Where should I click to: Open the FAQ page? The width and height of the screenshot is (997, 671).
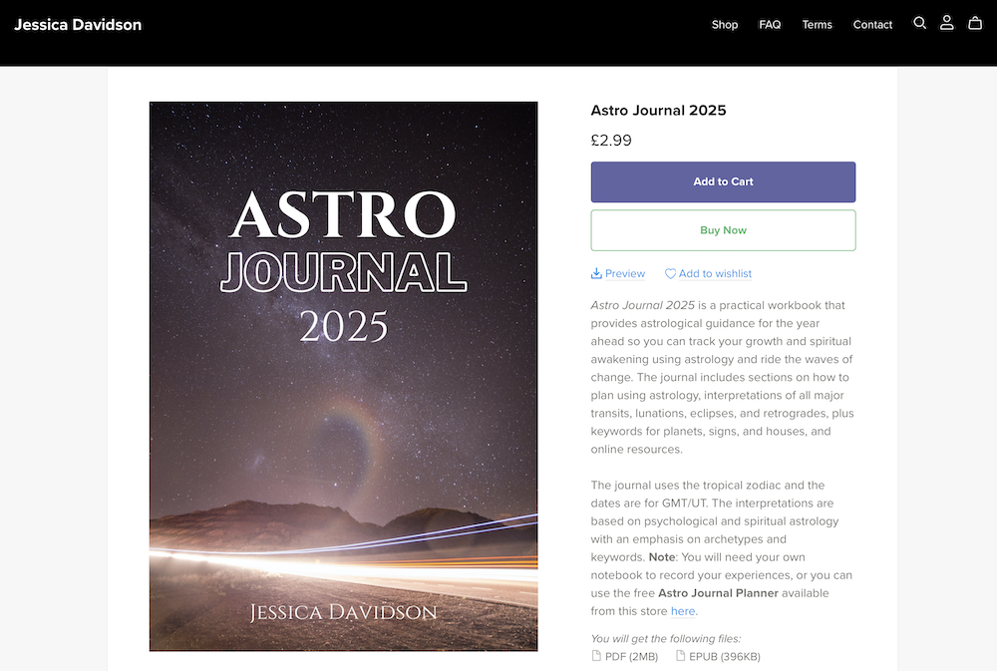(770, 24)
